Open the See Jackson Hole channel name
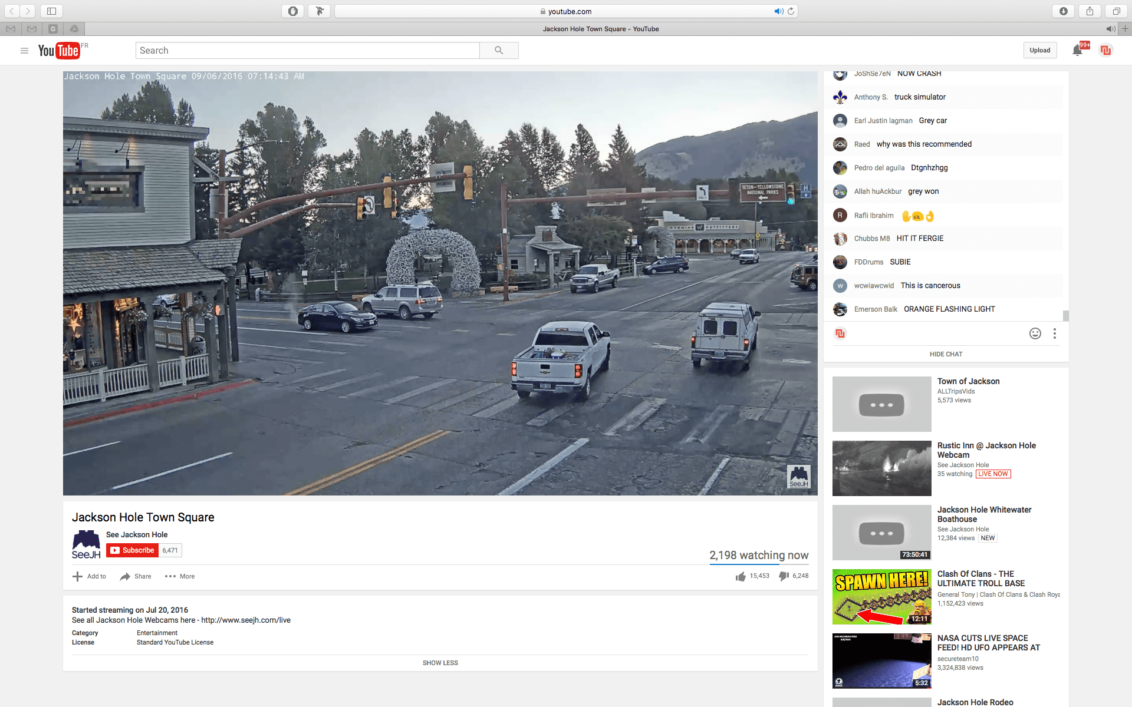This screenshot has width=1132, height=707. coord(137,535)
